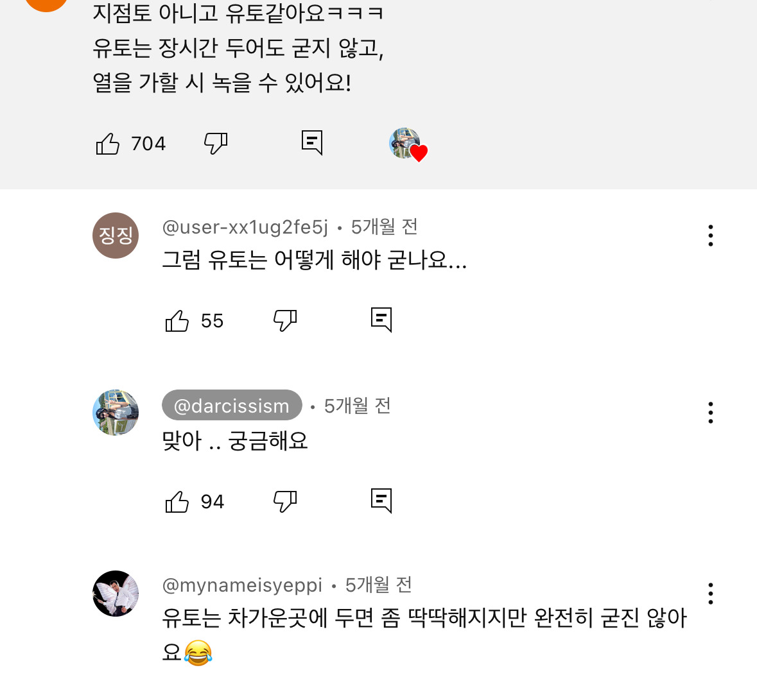757x686 pixels.
Task: Dislike the comment by @user-xx1ug2fe5j
Action: click(285, 321)
